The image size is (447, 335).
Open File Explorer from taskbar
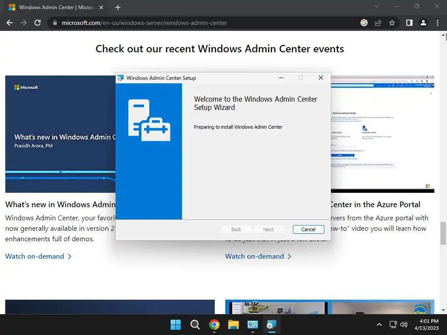tap(233, 325)
